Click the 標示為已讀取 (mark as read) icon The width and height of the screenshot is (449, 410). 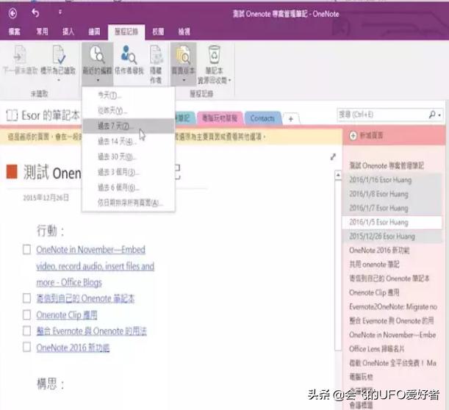58,54
